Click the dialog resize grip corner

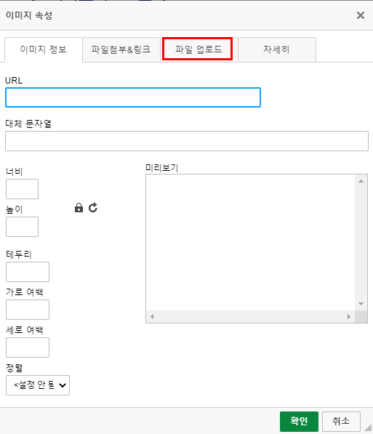(x=368, y=427)
